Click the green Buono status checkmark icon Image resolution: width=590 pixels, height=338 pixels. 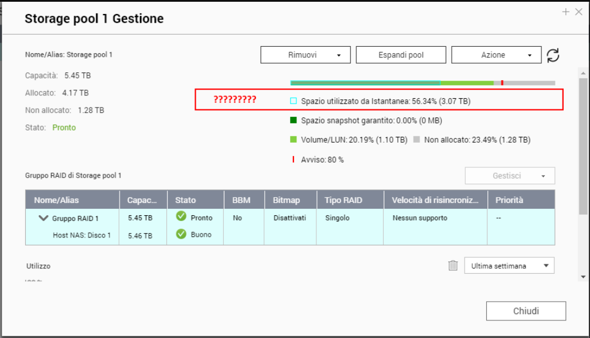click(181, 234)
